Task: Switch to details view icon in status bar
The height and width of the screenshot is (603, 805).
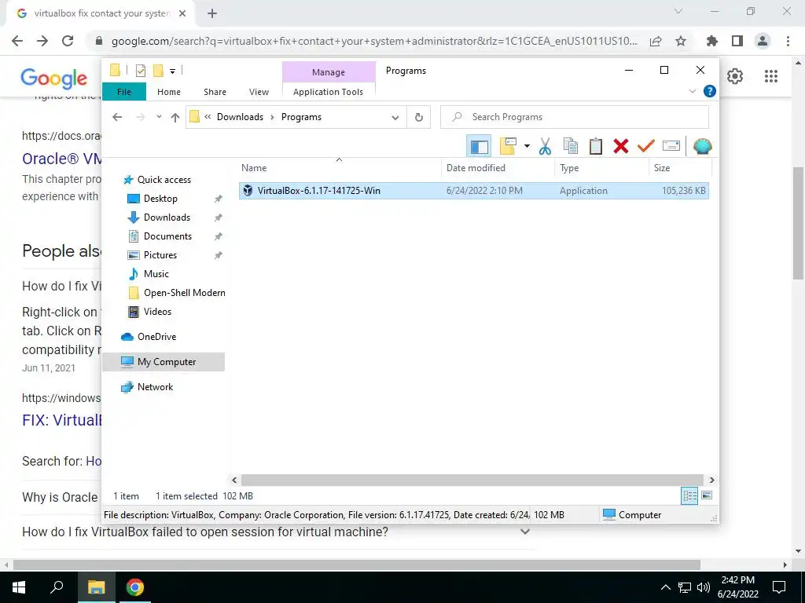Action: pos(689,496)
